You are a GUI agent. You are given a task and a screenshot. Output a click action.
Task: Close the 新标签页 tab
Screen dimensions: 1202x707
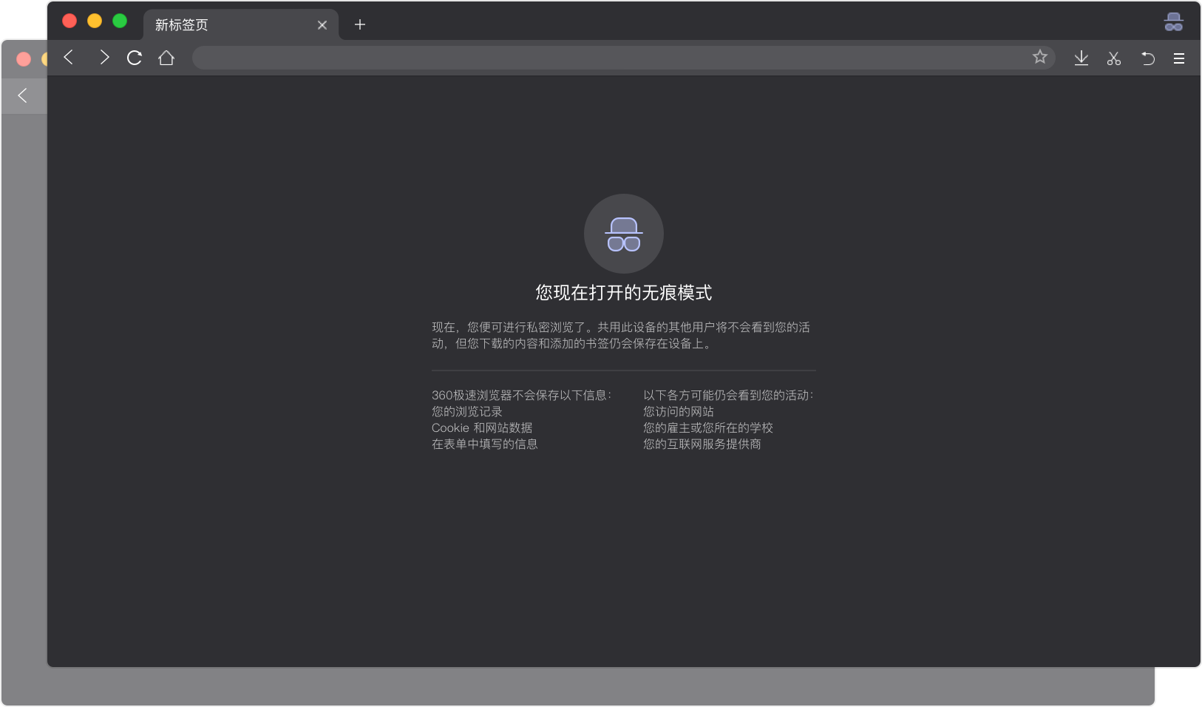(x=323, y=24)
